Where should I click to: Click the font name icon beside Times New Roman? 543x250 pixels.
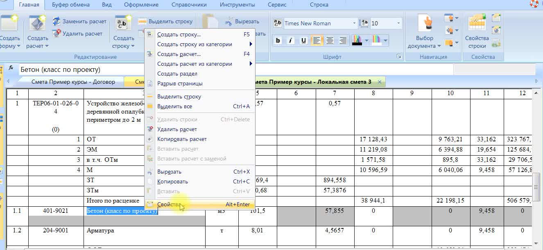pos(278,23)
